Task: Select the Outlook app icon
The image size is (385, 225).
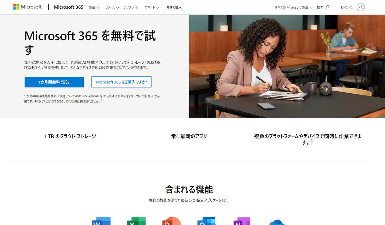Action: tap(207, 221)
